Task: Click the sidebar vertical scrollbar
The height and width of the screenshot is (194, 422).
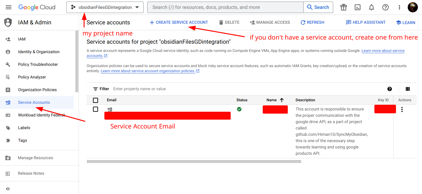Action: point(77,61)
